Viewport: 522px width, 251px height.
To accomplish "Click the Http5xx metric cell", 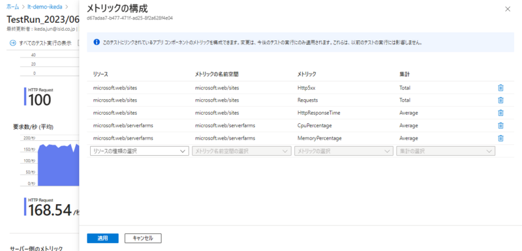I will click(x=306, y=88).
